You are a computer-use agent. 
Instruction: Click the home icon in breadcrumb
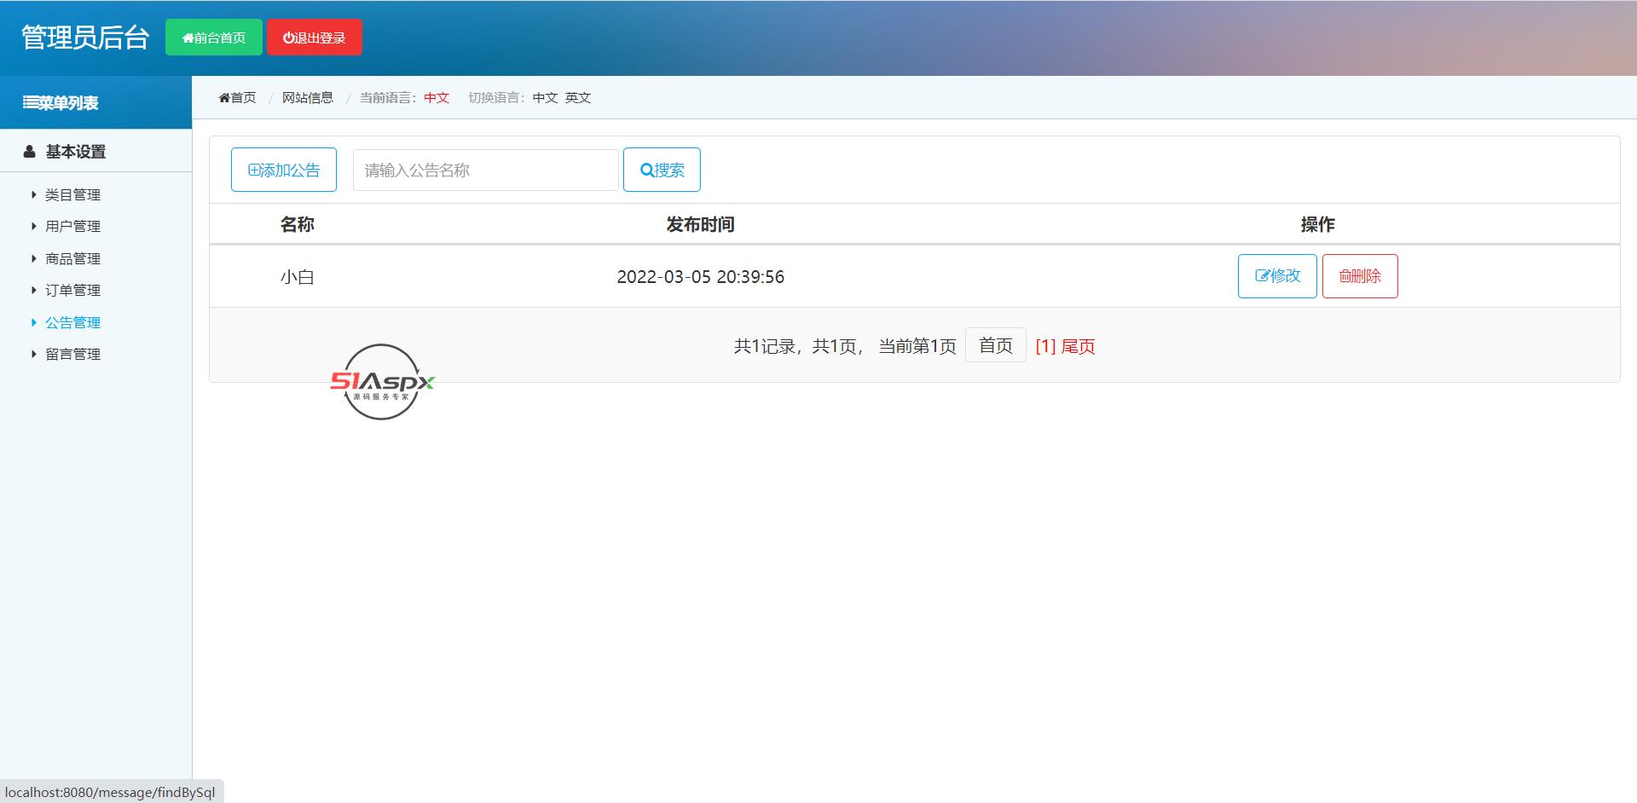pos(224,98)
